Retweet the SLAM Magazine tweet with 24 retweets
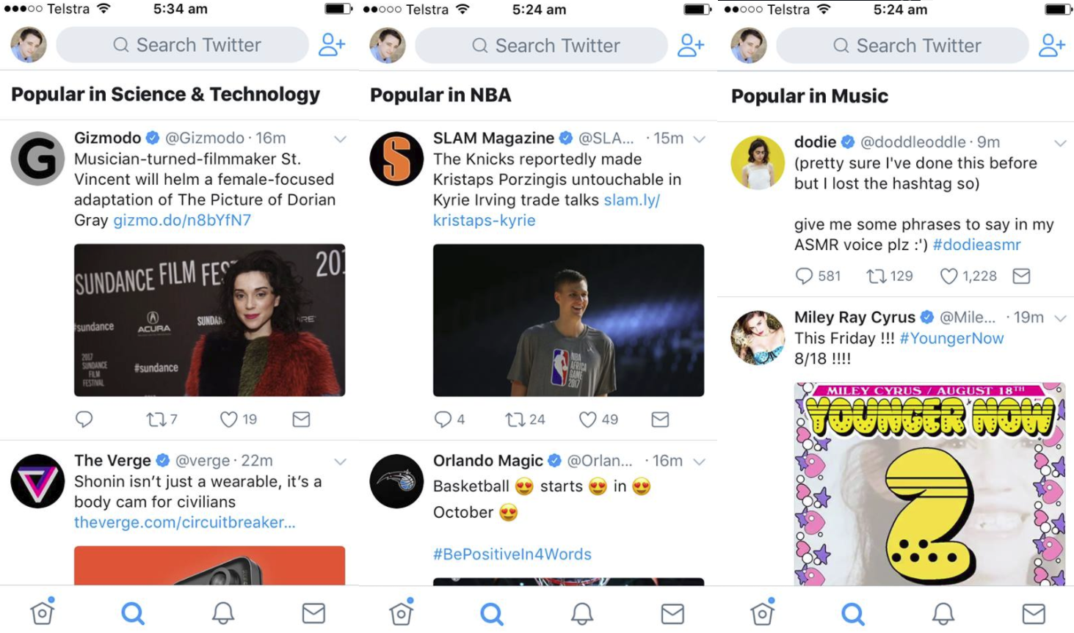Image resolution: width=1074 pixels, height=633 pixels. (525, 419)
